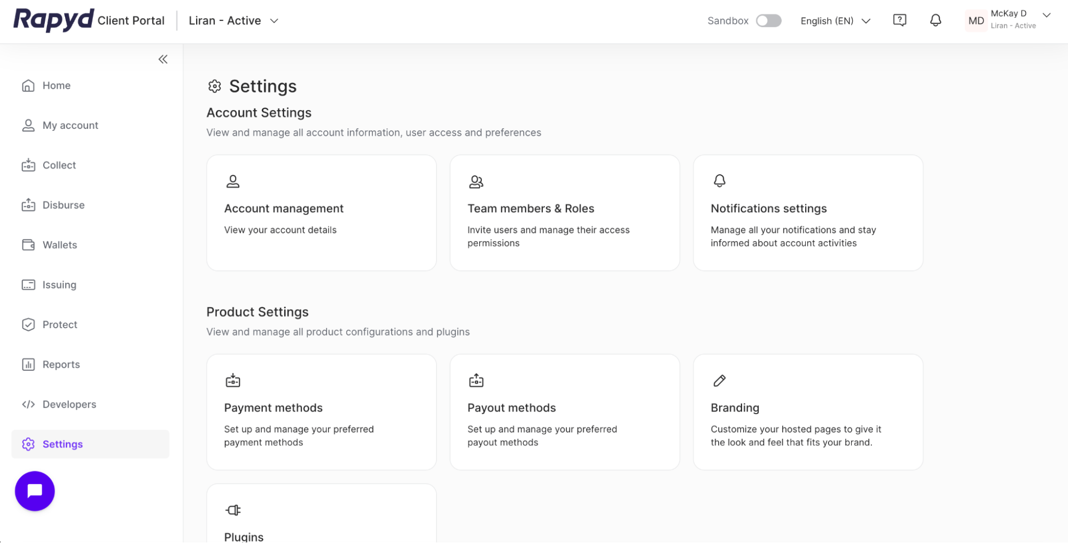1068x543 pixels.
Task: Select the Home icon in sidebar
Action: tap(28, 85)
